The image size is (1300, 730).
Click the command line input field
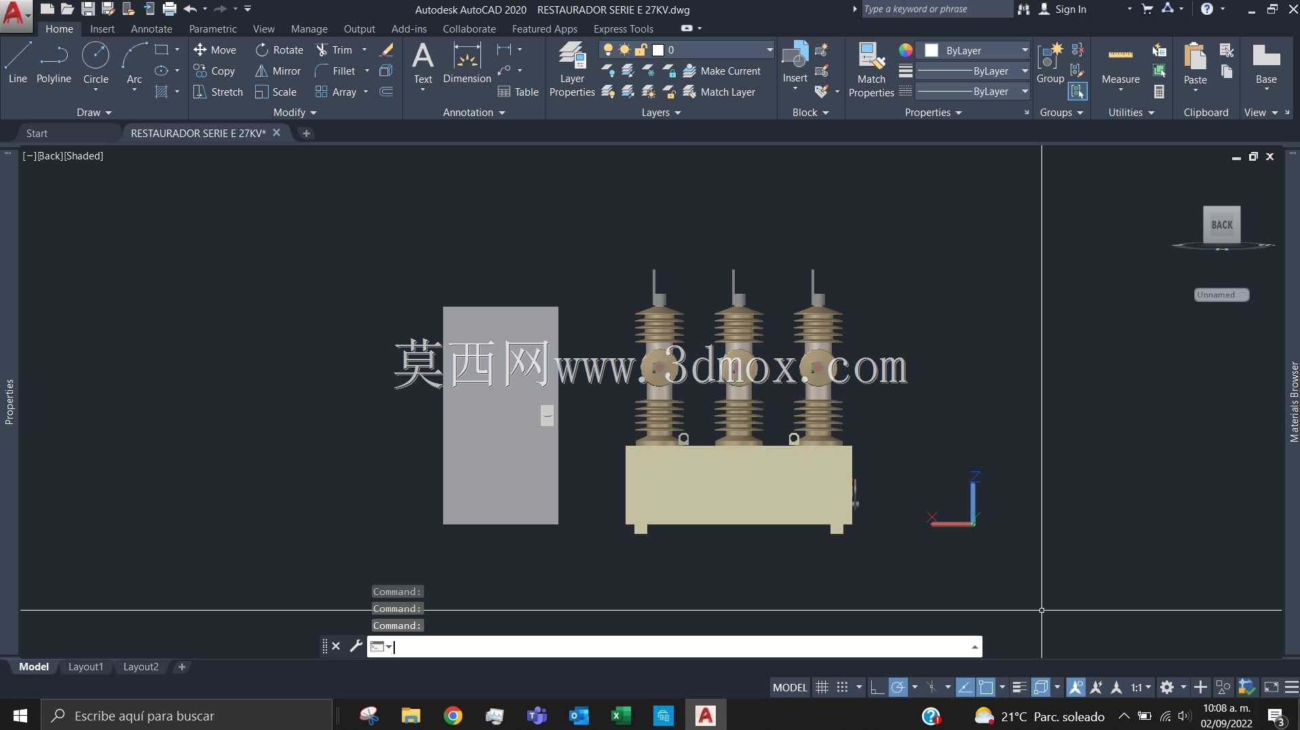point(682,647)
